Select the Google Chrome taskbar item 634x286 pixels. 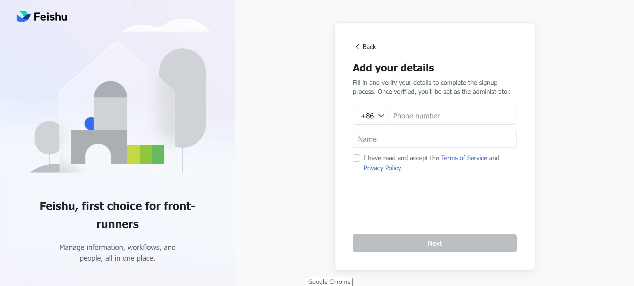(329, 281)
